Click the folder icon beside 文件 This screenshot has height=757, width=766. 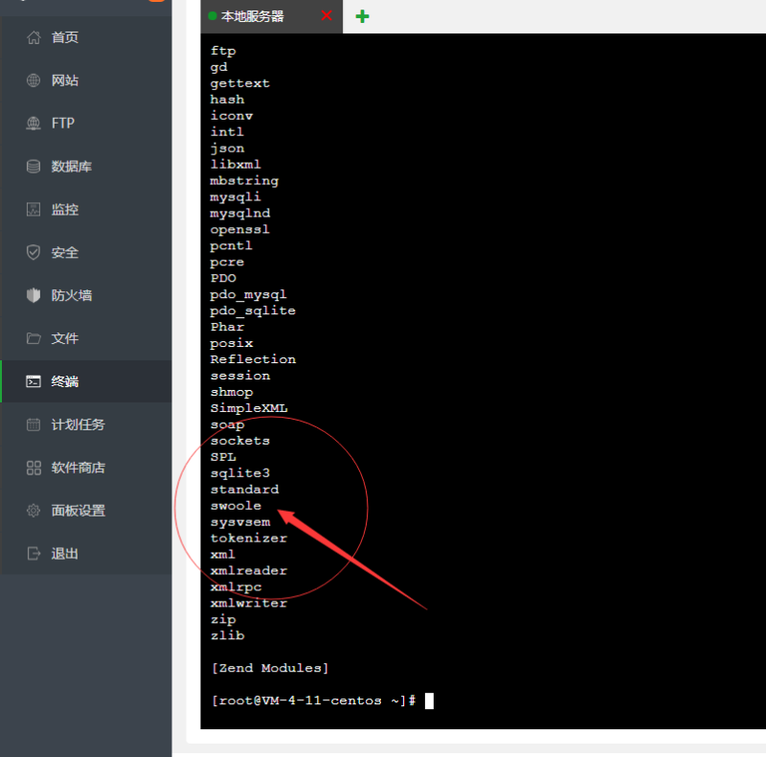(34, 338)
